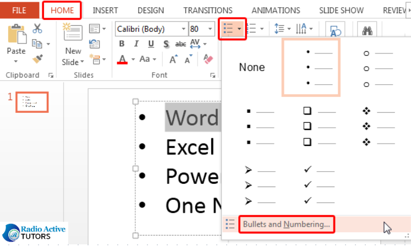Apply red Font Color button

tap(122, 59)
